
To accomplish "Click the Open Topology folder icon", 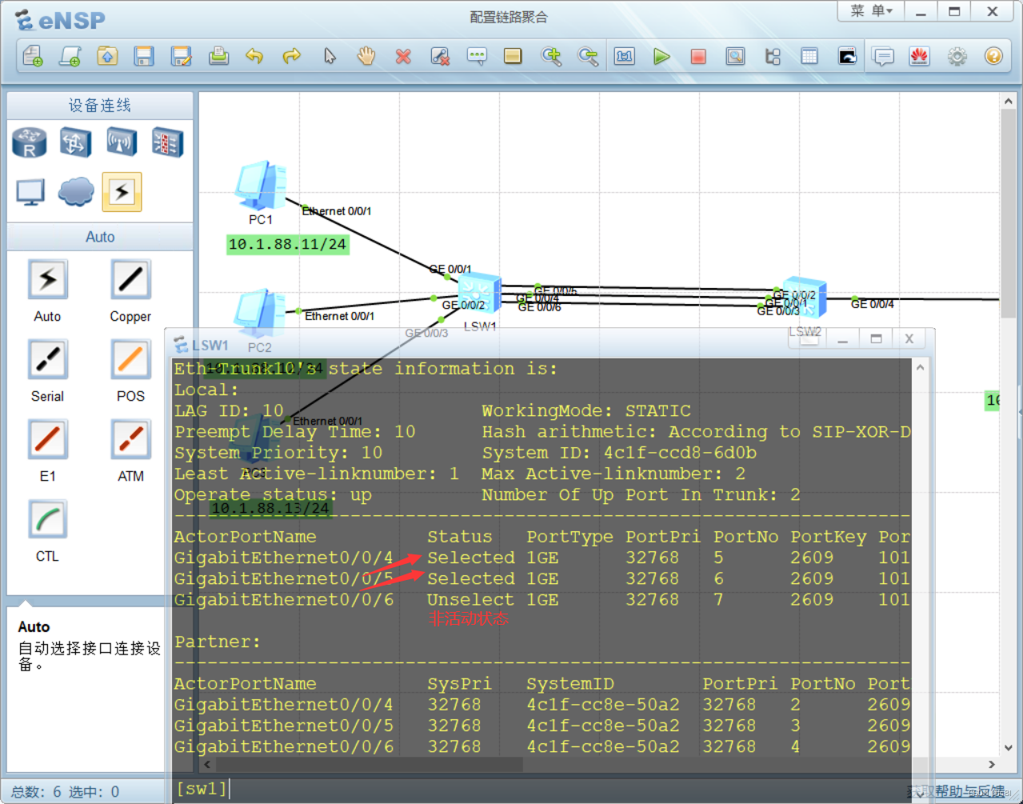I will click(x=107, y=57).
